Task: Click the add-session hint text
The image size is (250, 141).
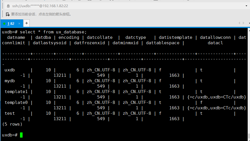Action: click(41, 14)
